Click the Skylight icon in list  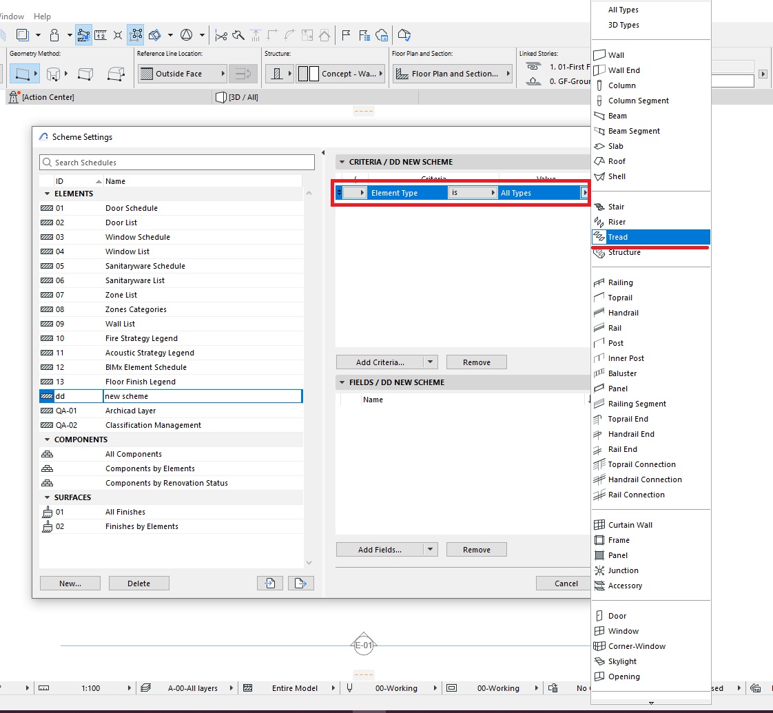pos(599,661)
